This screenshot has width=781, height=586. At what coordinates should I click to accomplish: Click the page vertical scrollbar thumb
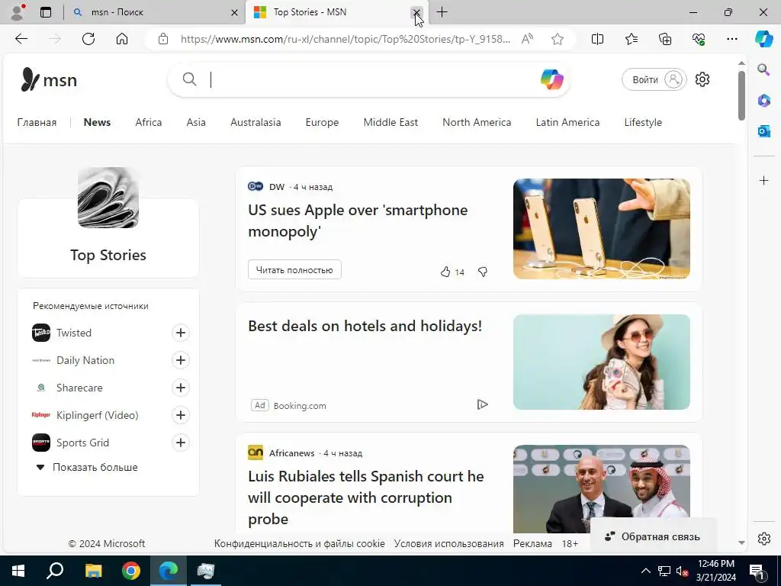click(741, 95)
